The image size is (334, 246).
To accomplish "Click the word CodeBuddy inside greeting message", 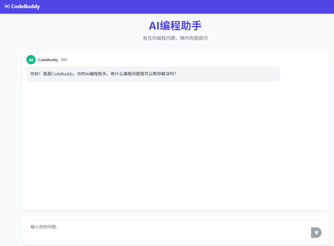I will click(62, 74).
